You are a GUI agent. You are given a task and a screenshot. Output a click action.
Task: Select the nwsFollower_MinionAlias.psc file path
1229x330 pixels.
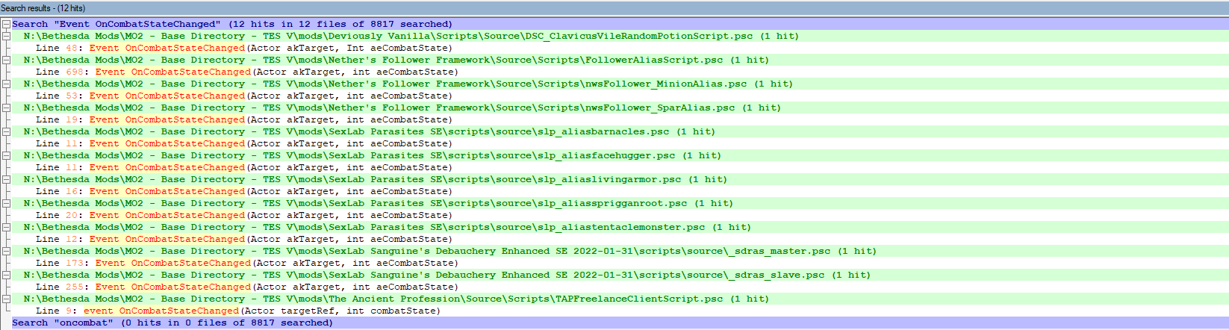point(408,84)
